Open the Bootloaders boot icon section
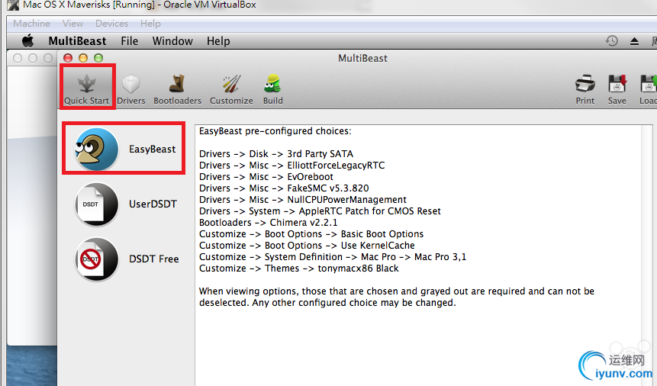 pyautogui.click(x=177, y=88)
